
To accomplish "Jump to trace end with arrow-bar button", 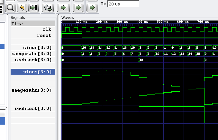I will [x=33, y=8].
